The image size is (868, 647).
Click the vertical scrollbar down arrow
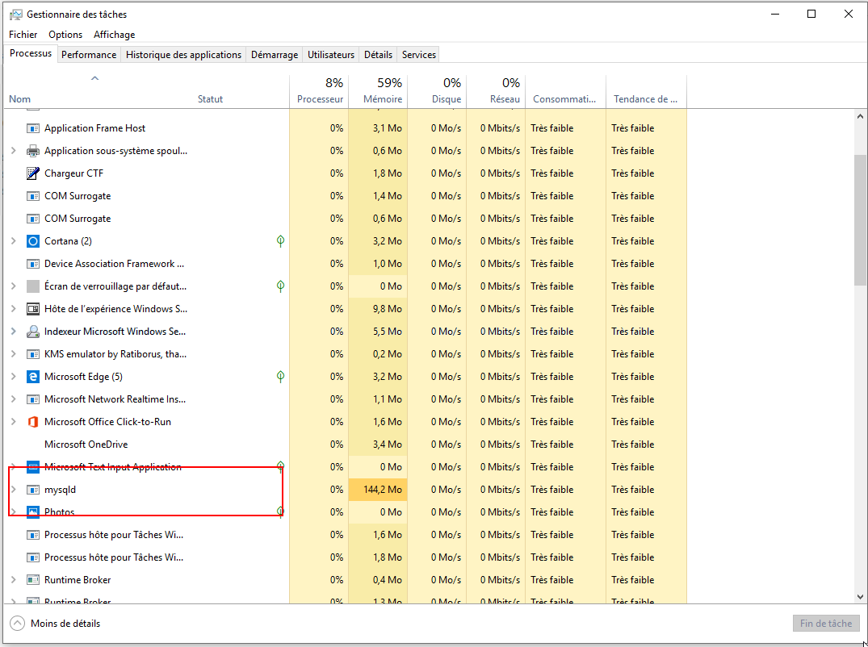coord(860,596)
